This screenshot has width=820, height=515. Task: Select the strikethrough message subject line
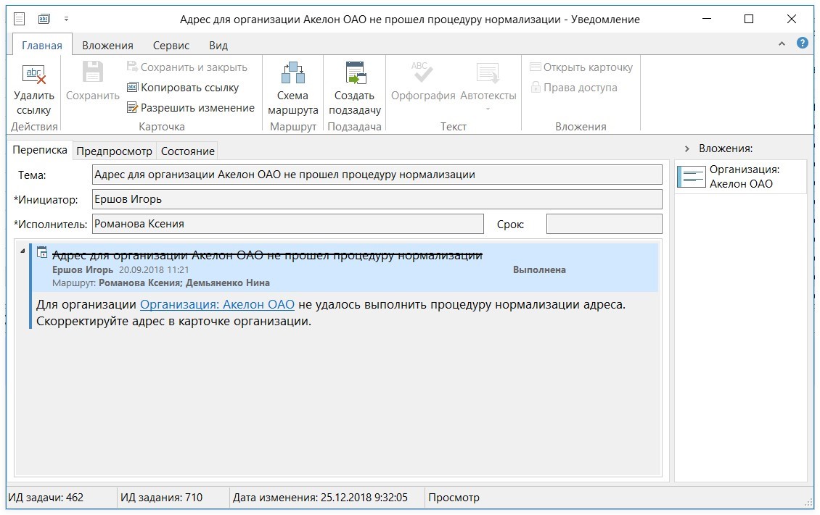tap(267, 255)
